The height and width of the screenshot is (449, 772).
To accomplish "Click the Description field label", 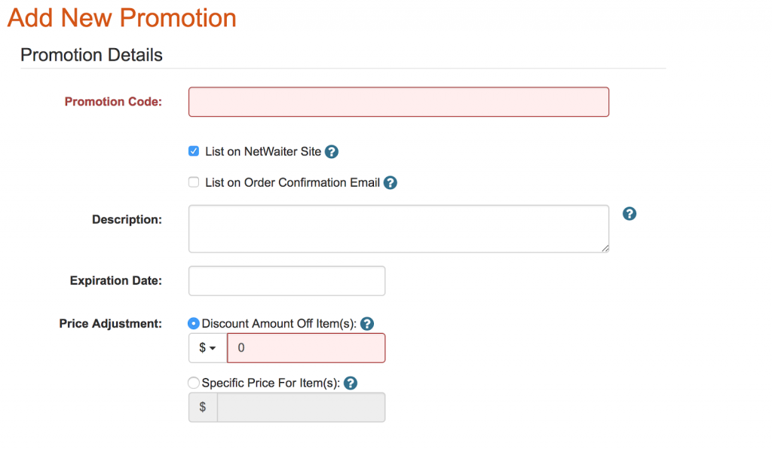I will [127, 220].
